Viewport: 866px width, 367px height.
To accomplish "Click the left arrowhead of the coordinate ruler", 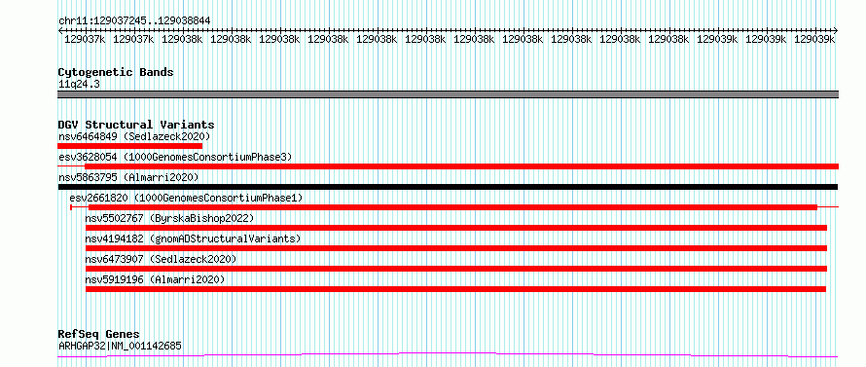I will pyautogui.click(x=60, y=31).
